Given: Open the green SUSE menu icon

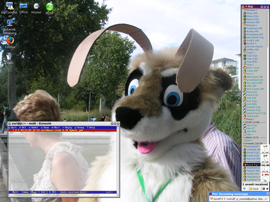Looking at the screenshot, I should coord(50,7).
